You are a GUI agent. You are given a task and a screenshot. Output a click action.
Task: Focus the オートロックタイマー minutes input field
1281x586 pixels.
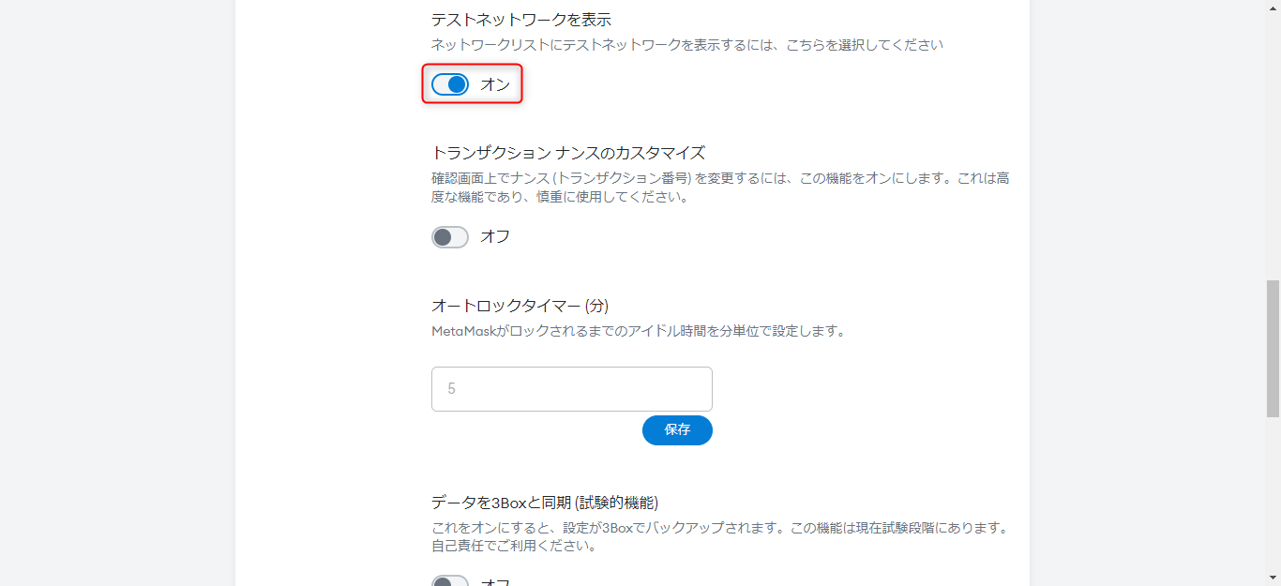coord(571,388)
